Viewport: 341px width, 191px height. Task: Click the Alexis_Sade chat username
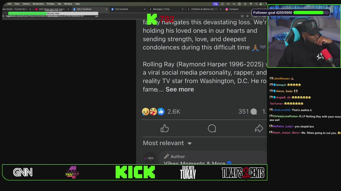point(284,91)
